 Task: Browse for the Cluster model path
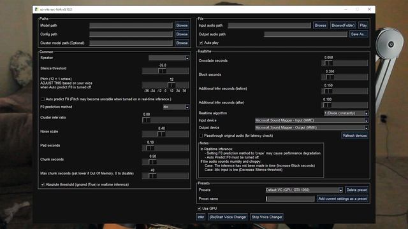pyautogui.click(x=182, y=43)
